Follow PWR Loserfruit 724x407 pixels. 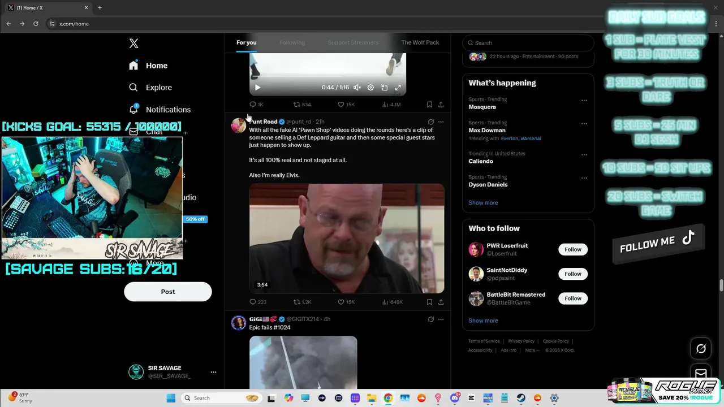point(573,249)
